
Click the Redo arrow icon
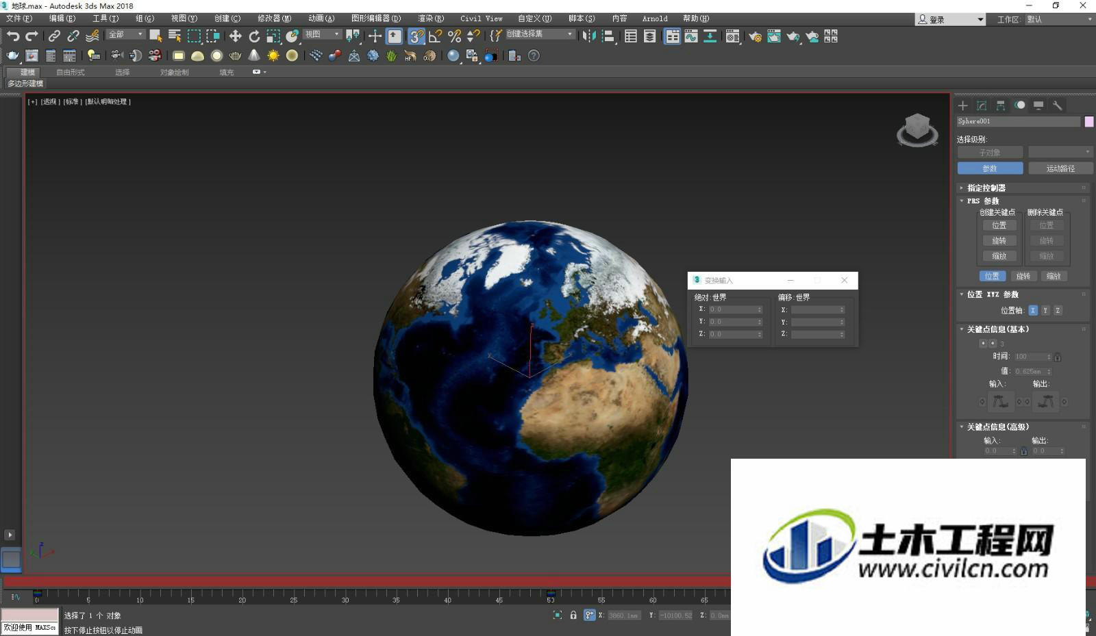32,36
